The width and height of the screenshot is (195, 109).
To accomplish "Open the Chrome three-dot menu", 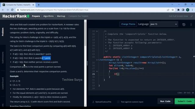I will coord(192,10).
